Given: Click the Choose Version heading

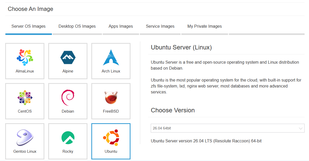Looking at the screenshot, I should pos(173,110).
